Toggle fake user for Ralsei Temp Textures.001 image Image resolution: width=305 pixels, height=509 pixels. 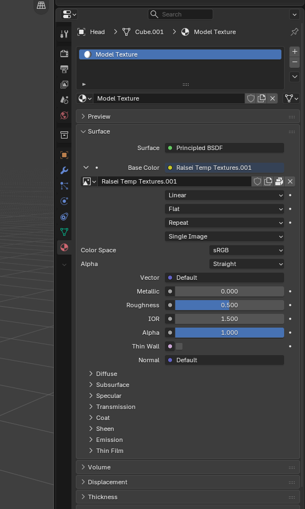click(257, 181)
